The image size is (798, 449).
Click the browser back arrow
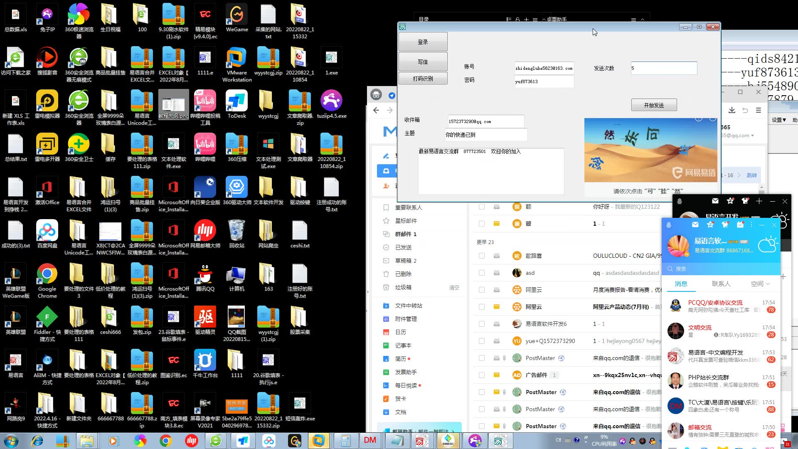[x=376, y=110]
